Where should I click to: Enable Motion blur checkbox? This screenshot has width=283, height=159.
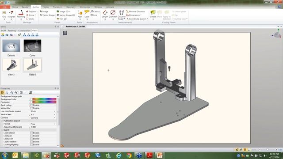point(31,108)
